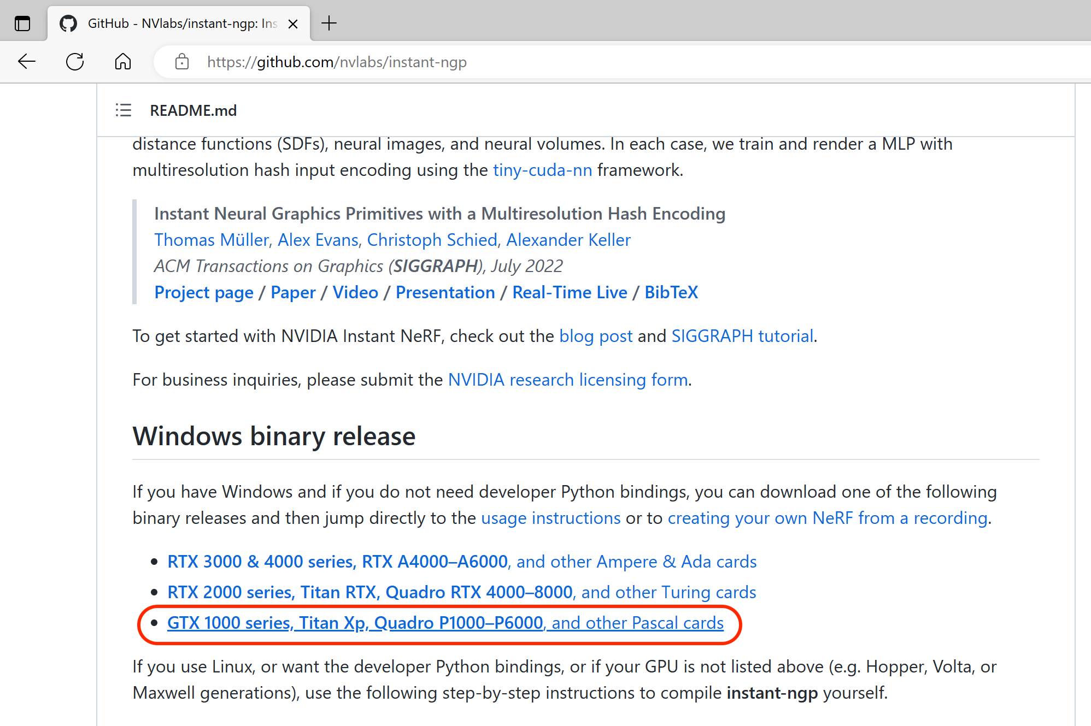Open creating your own NeRF link
The height and width of the screenshot is (726, 1091).
[828, 518]
